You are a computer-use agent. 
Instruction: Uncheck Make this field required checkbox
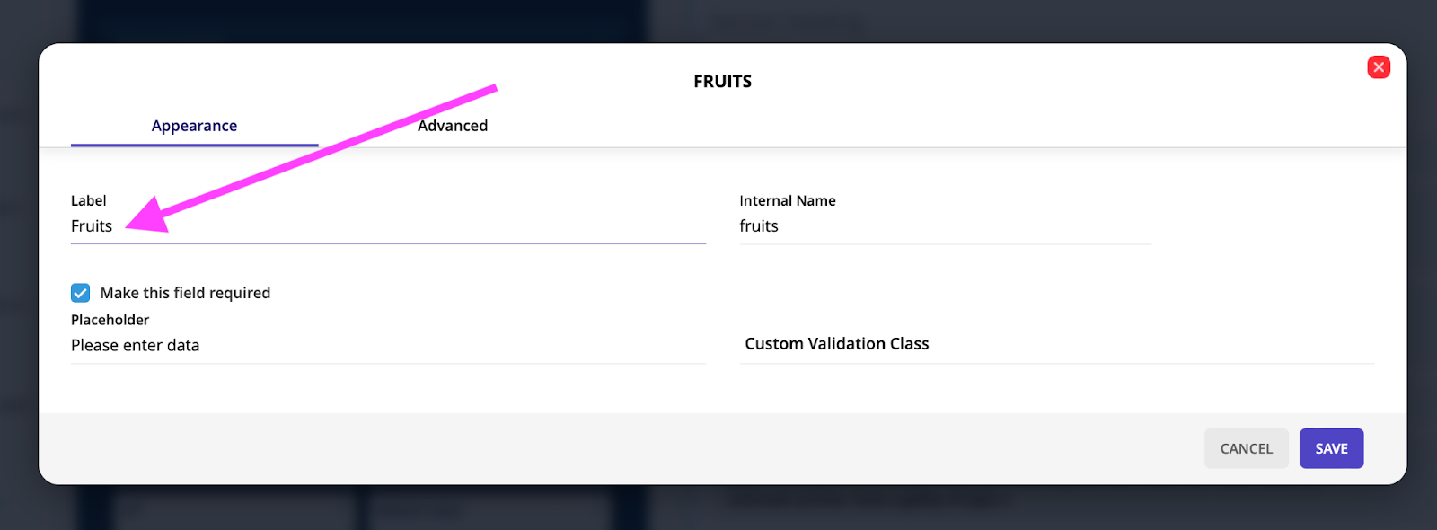point(81,293)
